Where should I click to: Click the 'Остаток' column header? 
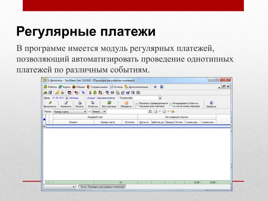click(130, 122)
